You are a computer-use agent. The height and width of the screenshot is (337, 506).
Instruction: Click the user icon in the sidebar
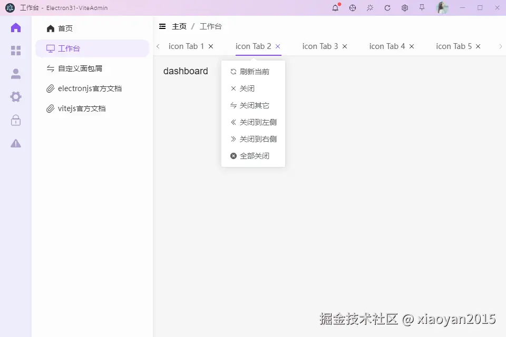pyautogui.click(x=15, y=74)
